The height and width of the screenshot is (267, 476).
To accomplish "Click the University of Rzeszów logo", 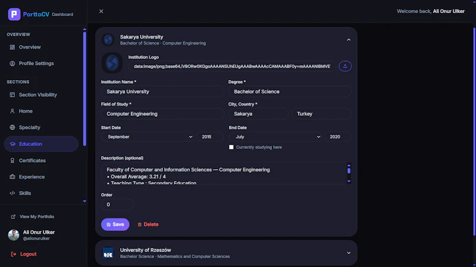I will [108, 253].
